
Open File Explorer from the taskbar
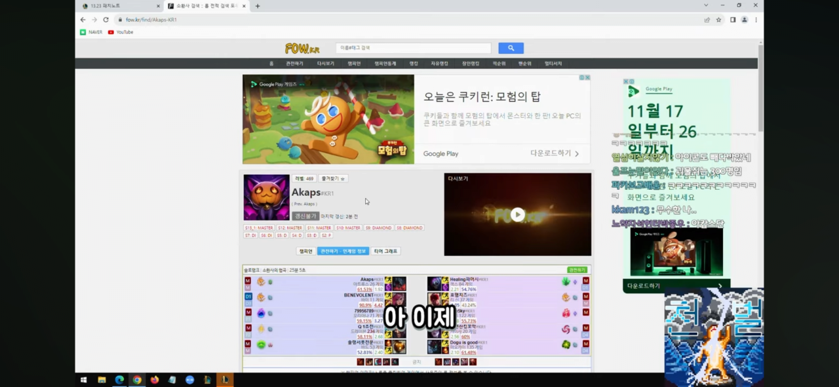[102, 380]
